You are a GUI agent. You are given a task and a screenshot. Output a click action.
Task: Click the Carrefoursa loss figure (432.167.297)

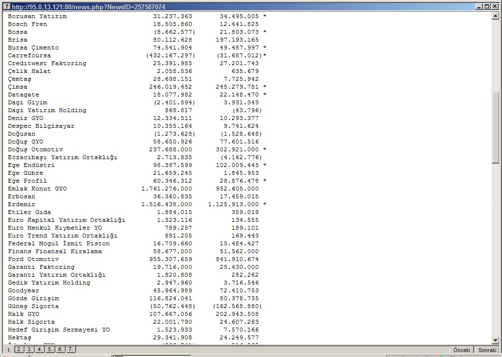point(171,55)
